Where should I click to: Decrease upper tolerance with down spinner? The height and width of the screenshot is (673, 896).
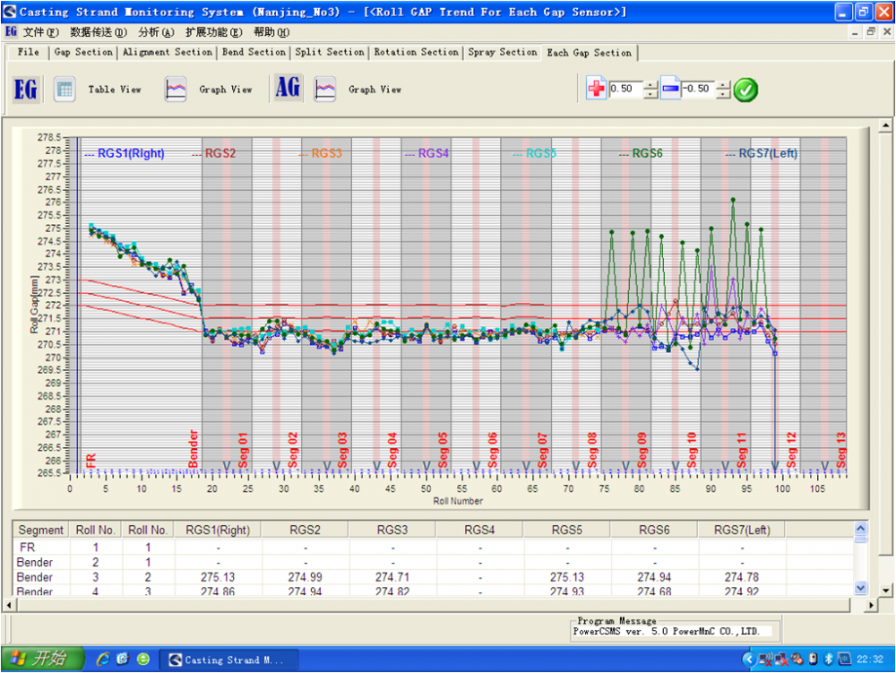coord(650,94)
